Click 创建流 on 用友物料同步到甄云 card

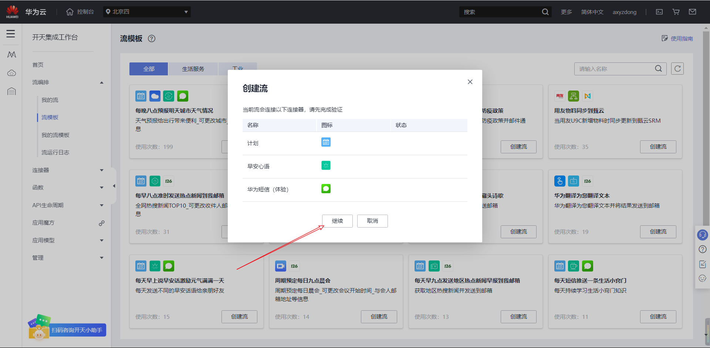[x=658, y=147]
